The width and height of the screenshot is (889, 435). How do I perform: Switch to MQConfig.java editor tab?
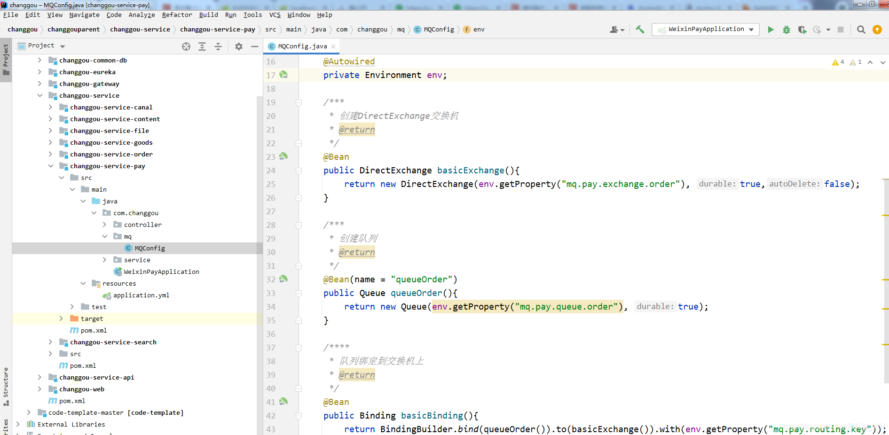point(302,46)
